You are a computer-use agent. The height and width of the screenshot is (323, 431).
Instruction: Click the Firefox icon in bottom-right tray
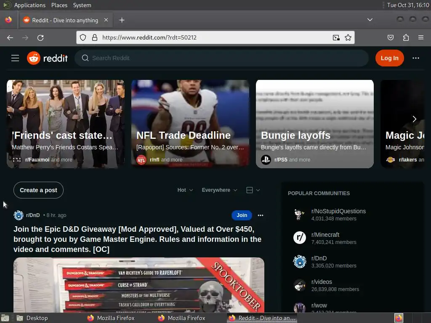click(399, 318)
